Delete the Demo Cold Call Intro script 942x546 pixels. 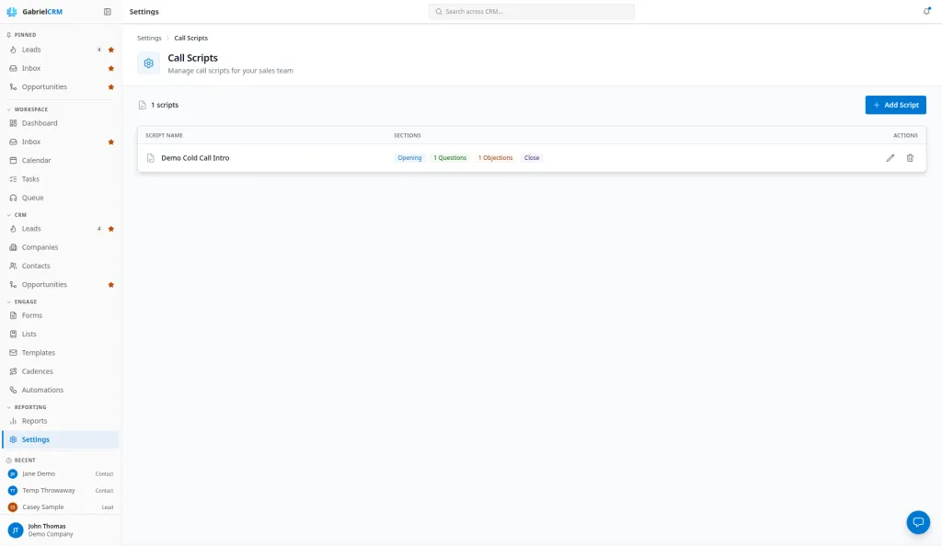coord(910,158)
